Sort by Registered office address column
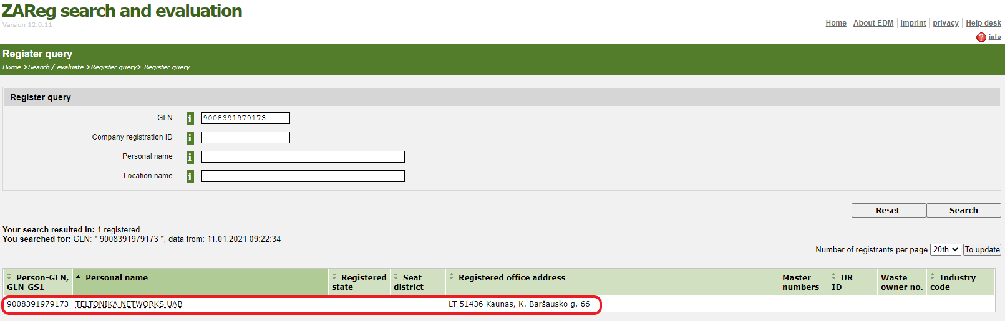 [452, 277]
